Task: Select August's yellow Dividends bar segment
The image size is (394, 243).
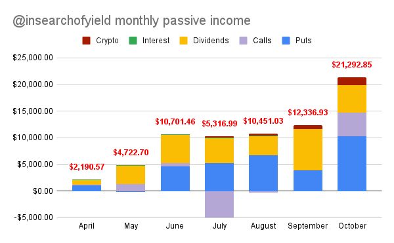Action: pos(263,146)
